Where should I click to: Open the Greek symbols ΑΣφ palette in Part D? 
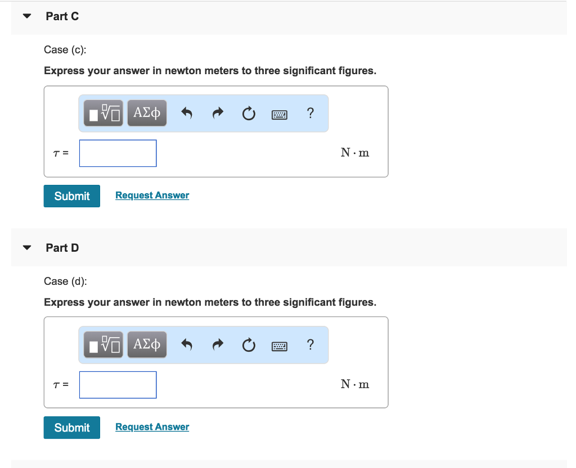point(147,344)
